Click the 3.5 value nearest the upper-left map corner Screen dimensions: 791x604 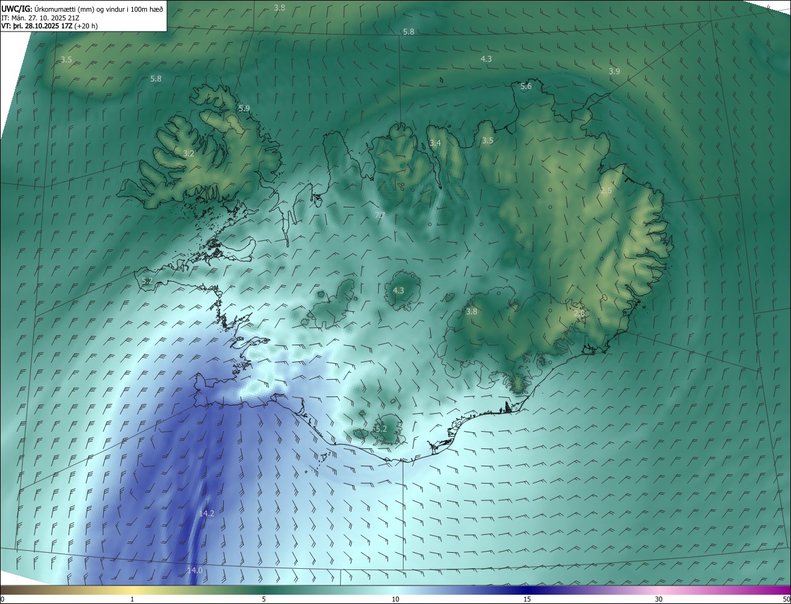tap(66, 59)
